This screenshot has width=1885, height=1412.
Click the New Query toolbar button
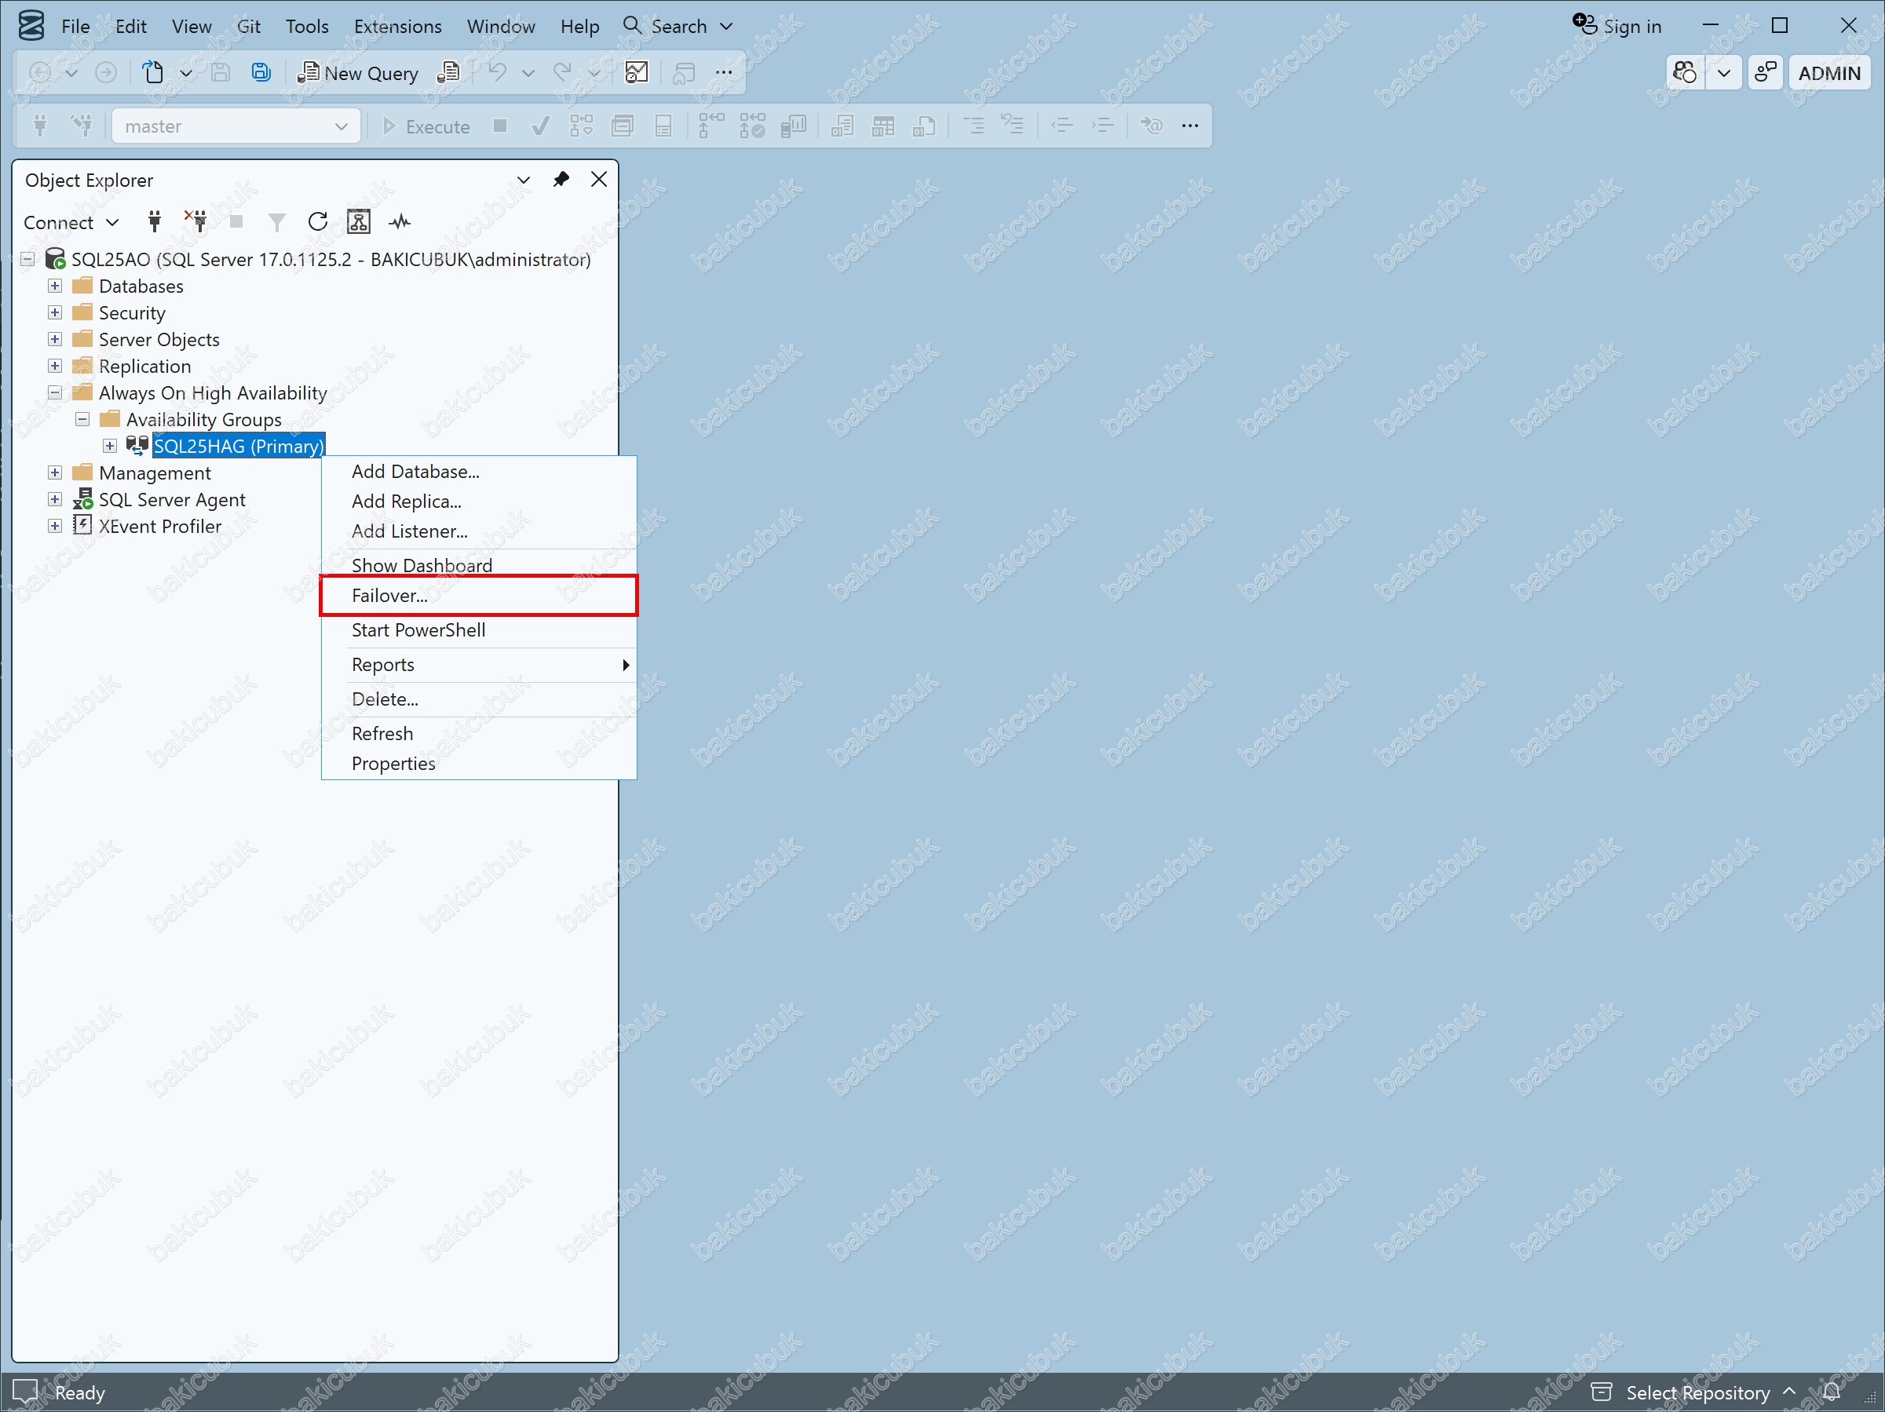point(358,73)
